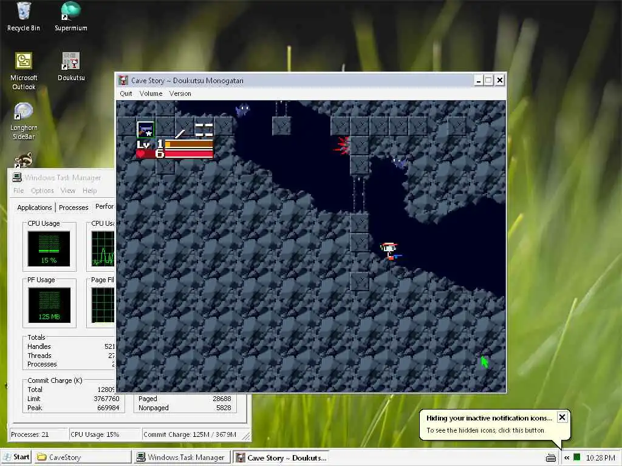Image resolution: width=622 pixels, height=466 pixels.
Task: Click the 10:28 PM system clock
Action: tap(600, 458)
